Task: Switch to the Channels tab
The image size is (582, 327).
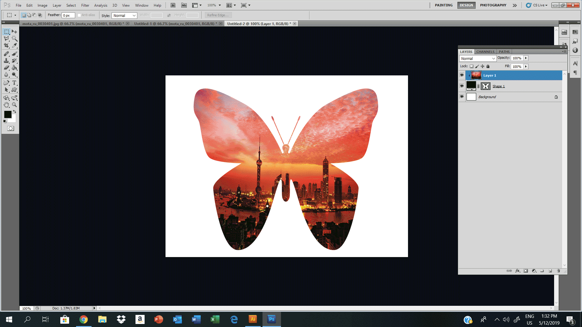Action: pos(485,51)
